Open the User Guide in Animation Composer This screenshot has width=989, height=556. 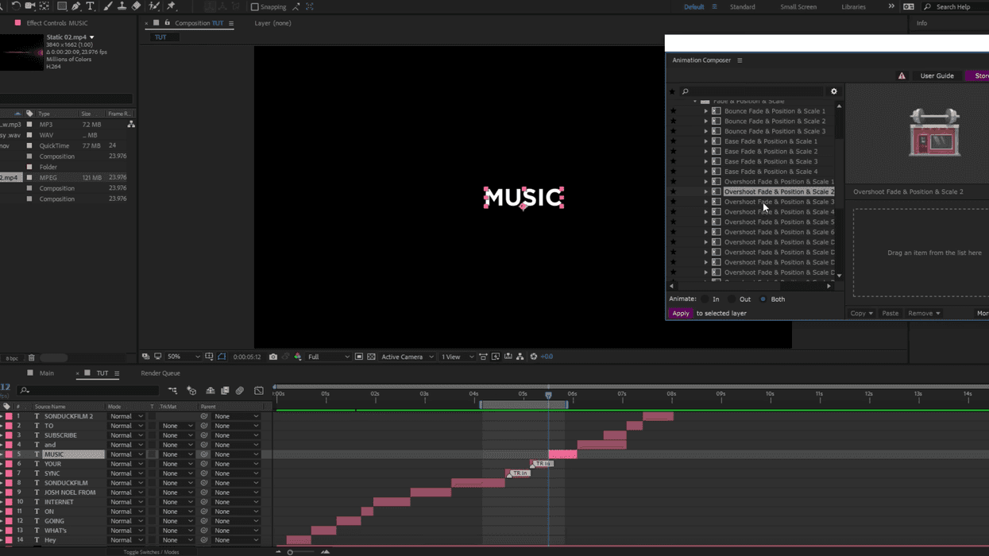[937, 76]
